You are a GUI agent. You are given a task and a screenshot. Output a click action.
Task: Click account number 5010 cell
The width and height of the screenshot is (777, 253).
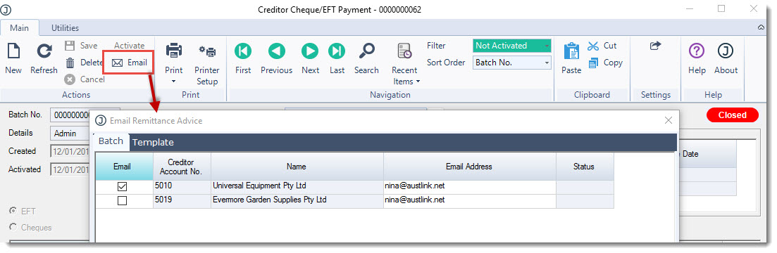coord(182,187)
